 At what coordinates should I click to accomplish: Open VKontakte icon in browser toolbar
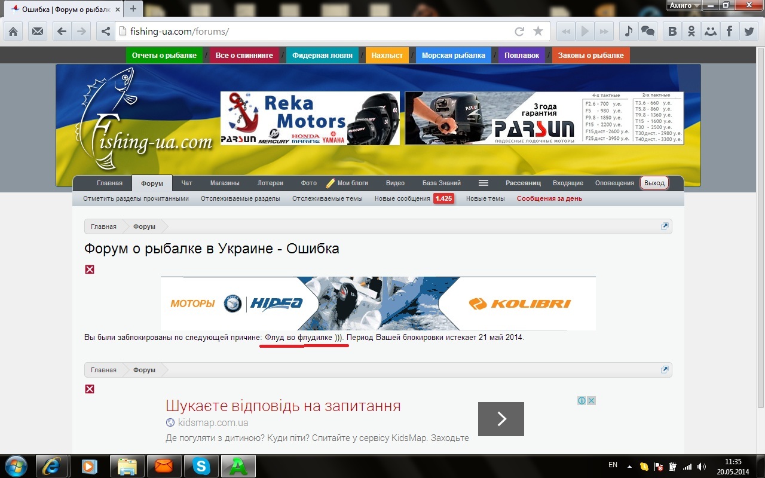tap(673, 32)
